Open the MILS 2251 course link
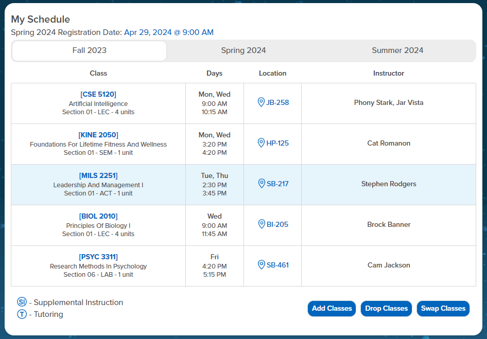487x339 pixels. (98, 175)
